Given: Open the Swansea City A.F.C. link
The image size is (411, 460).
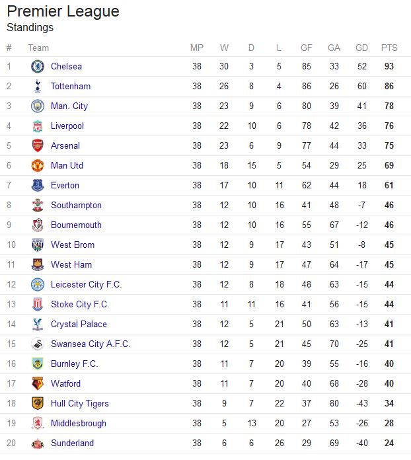Looking at the screenshot, I should (x=91, y=344).
